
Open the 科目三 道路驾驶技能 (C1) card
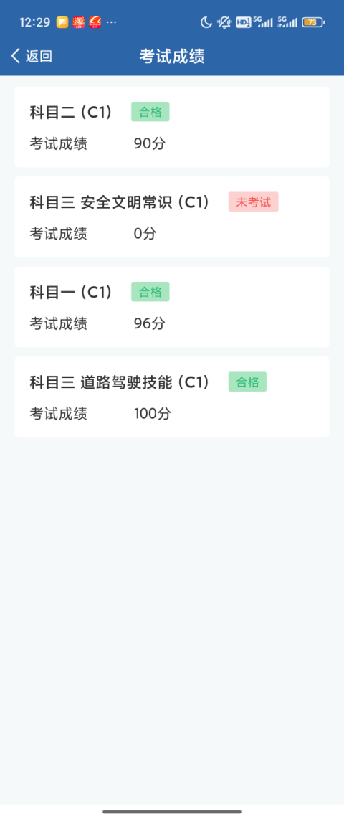coord(172,397)
